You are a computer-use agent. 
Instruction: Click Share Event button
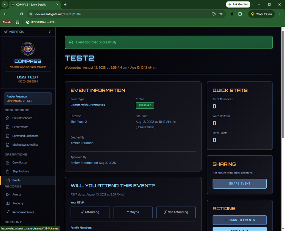(240, 184)
